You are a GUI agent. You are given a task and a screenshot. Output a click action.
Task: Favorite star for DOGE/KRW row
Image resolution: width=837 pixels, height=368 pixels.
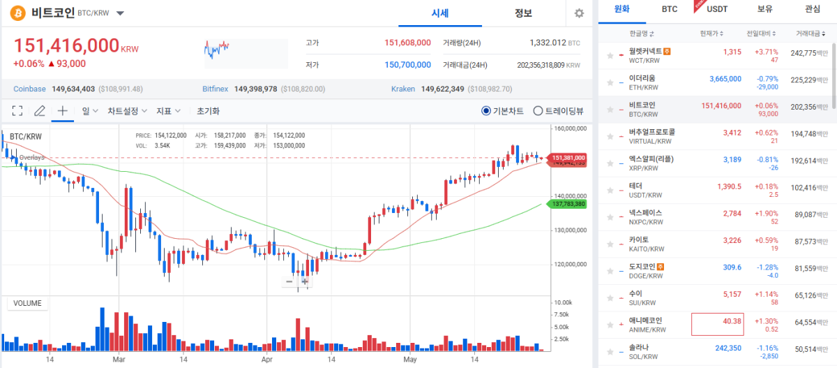coord(610,270)
